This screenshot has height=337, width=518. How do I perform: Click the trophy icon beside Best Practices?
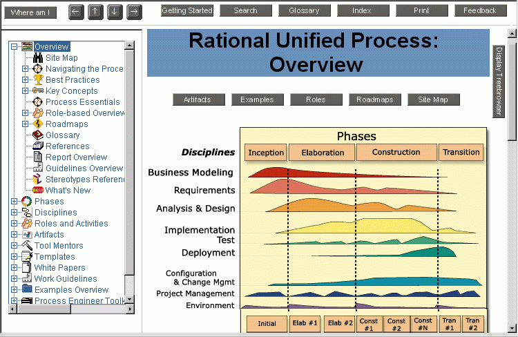pos(38,79)
